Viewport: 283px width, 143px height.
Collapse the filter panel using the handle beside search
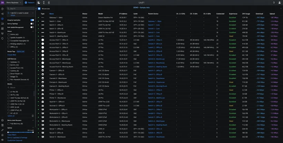click(36, 9)
